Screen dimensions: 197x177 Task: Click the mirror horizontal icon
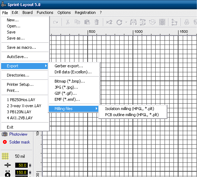click(x=133, y=22)
